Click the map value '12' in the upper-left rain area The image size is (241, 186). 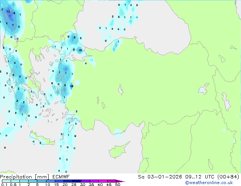[8, 11]
